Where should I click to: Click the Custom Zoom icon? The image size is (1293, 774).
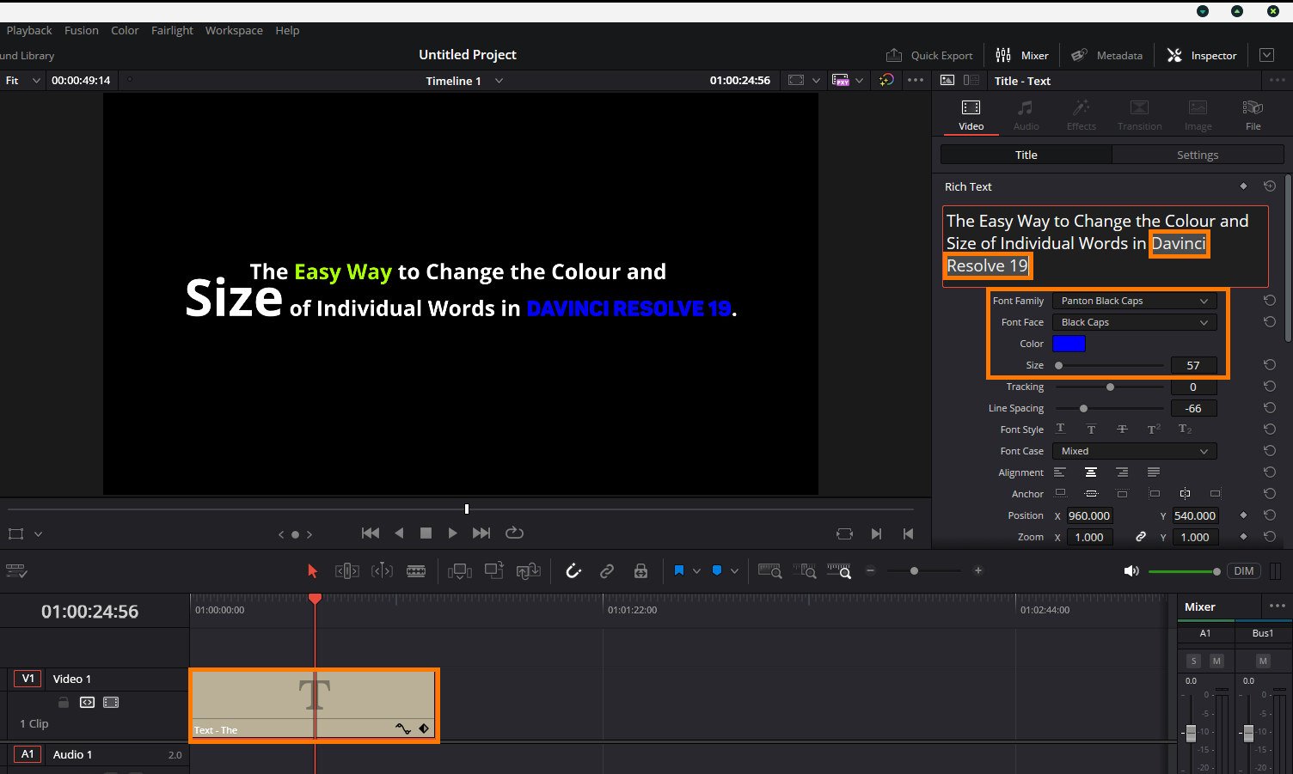(x=839, y=570)
